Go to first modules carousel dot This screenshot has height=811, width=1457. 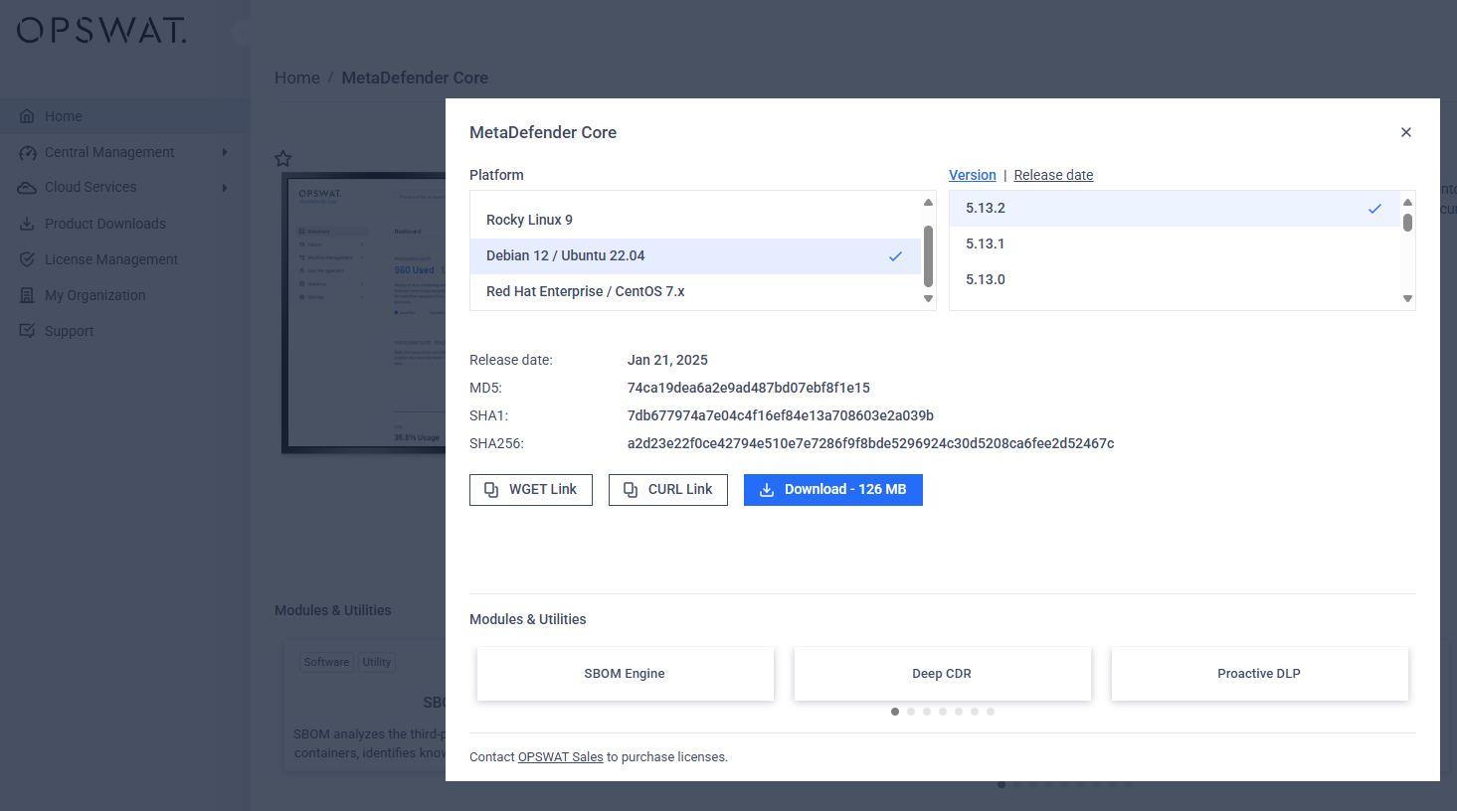(895, 712)
